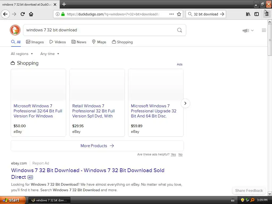Viewport: 272px width, 204px height.
Task: Click the ebay.com ad source text
Action: pos(19,163)
